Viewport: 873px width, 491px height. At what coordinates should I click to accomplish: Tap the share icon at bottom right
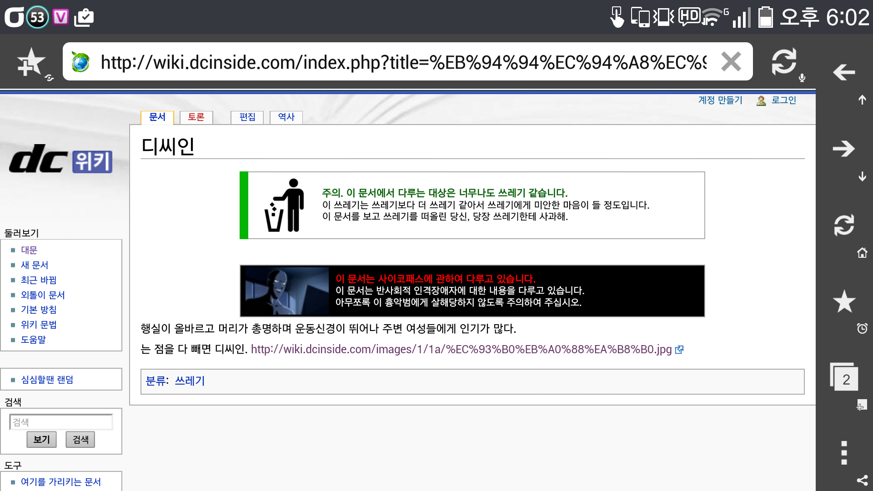point(862,481)
